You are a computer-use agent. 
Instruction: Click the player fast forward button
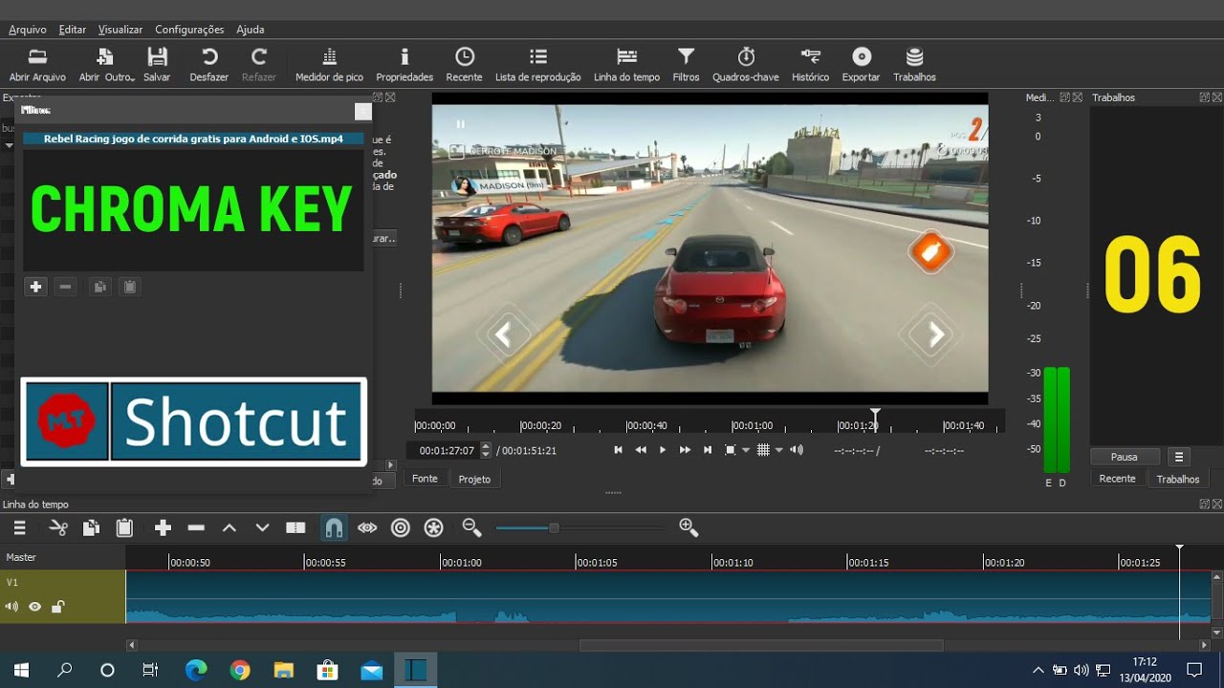pos(685,450)
